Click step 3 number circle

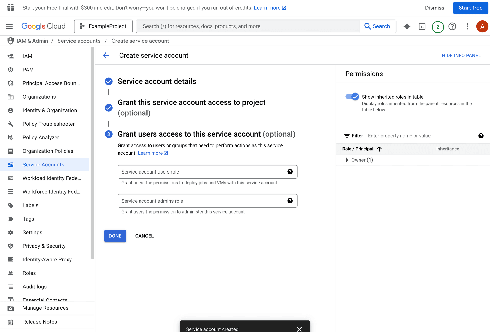pos(109,134)
